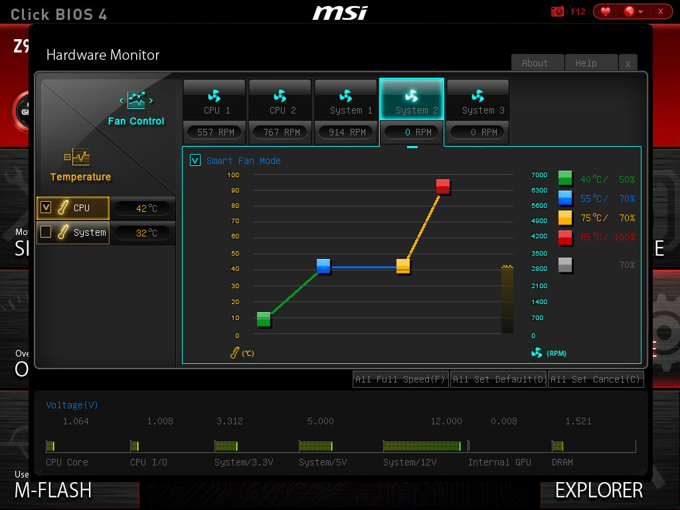The height and width of the screenshot is (510, 680).
Task: Click the left arrow beside Fan Control icon
Action: point(122,101)
